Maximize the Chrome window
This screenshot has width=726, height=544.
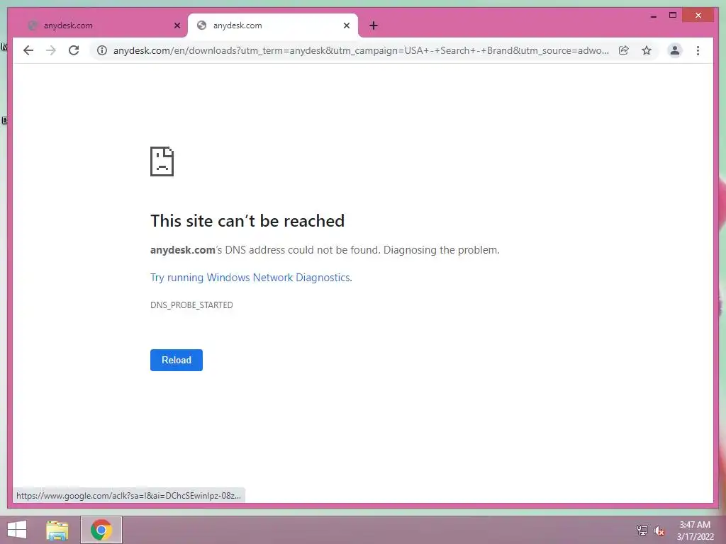pyautogui.click(x=673, y=16)
